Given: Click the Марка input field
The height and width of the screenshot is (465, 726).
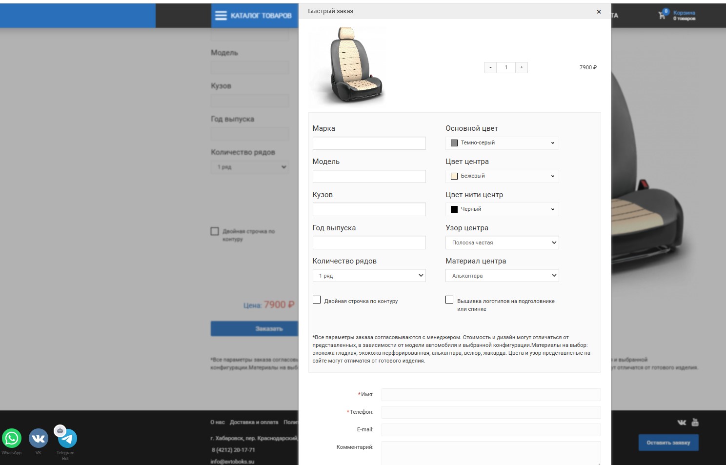Looking at the screenshot, I should click(369, 143).
